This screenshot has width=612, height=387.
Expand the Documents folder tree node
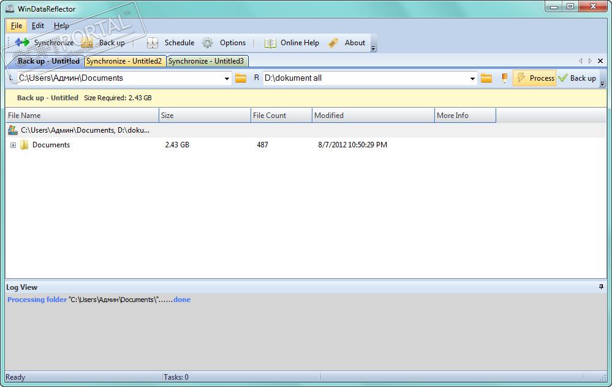tap(13, 146)
